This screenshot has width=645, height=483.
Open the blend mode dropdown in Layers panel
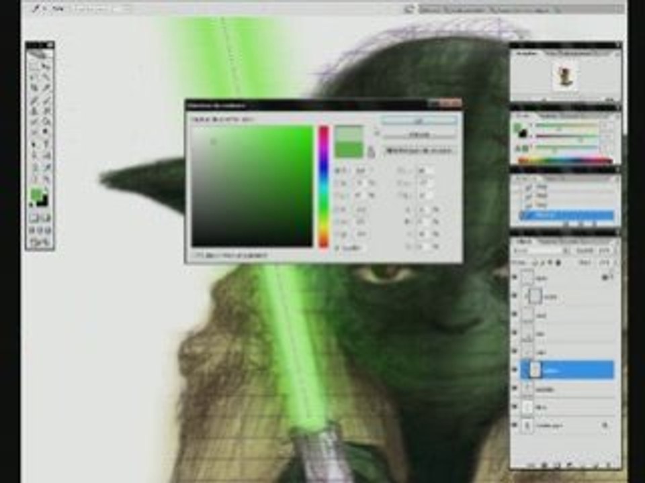(543, 250)
